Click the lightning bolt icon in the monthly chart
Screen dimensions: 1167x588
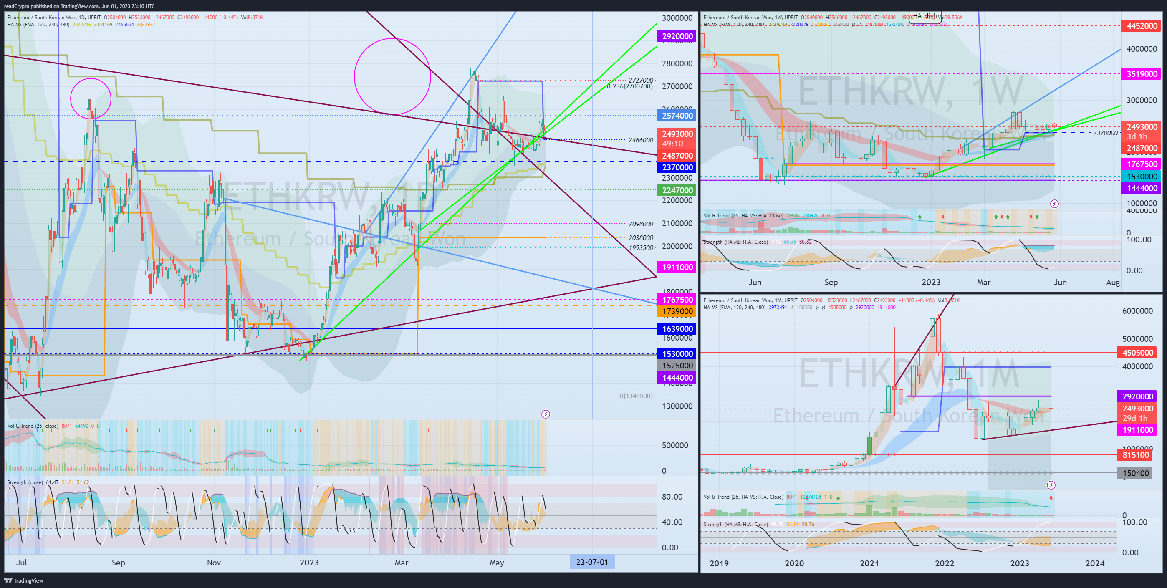click(x=1051, y=485)
